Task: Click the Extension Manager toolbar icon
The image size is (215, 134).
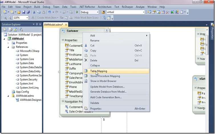Action: 177,12
